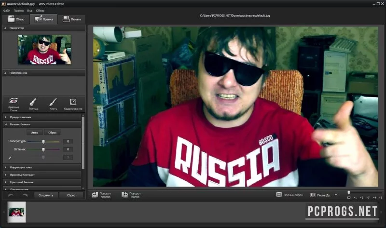
Task: Open the Файл menu
Action: pyautogui.click(x=7, y=11)
